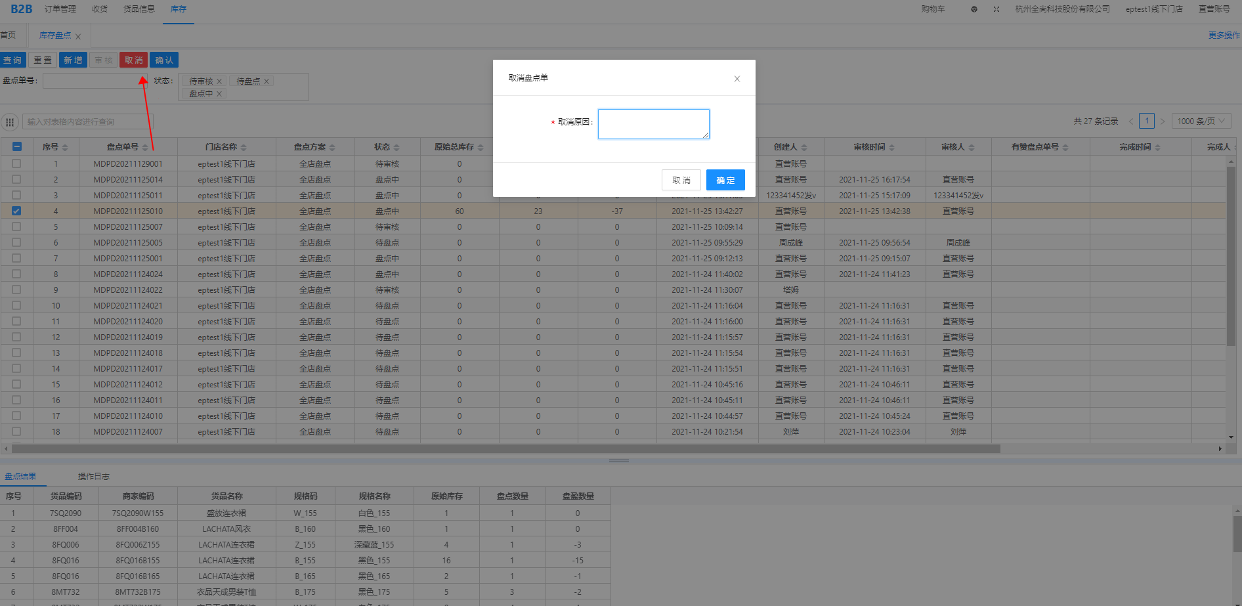
Task: Check the row 1 checkbox
Action: click(x=16, y=163)
